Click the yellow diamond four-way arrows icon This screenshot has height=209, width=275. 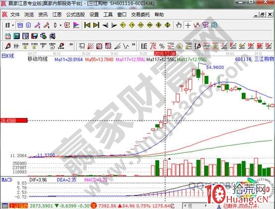click(167, 25)
